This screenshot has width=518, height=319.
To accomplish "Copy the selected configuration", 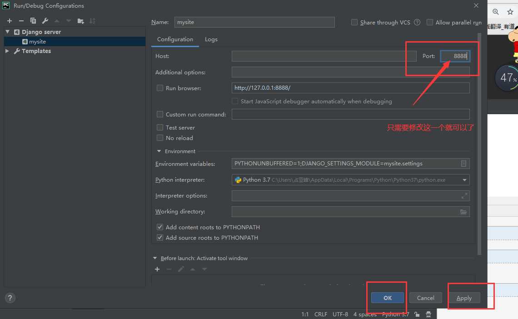I will pos(33,21).
